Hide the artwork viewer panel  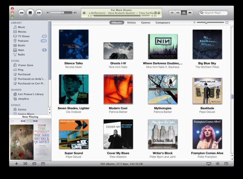point(43,164)
